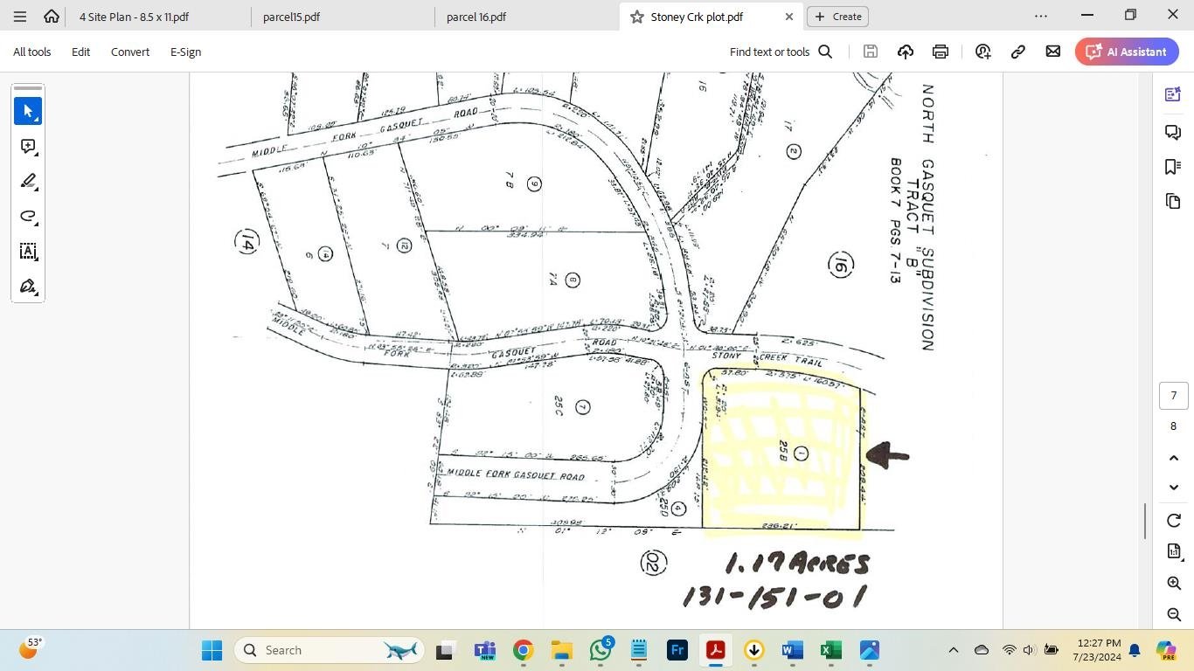Screen dimensions: 1194x671
Task: Select the freehand draw tool
Action: 28,217
